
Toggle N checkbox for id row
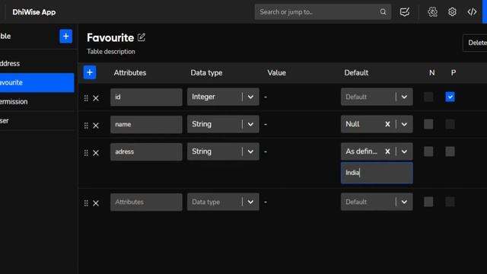(x=428, y=97)
